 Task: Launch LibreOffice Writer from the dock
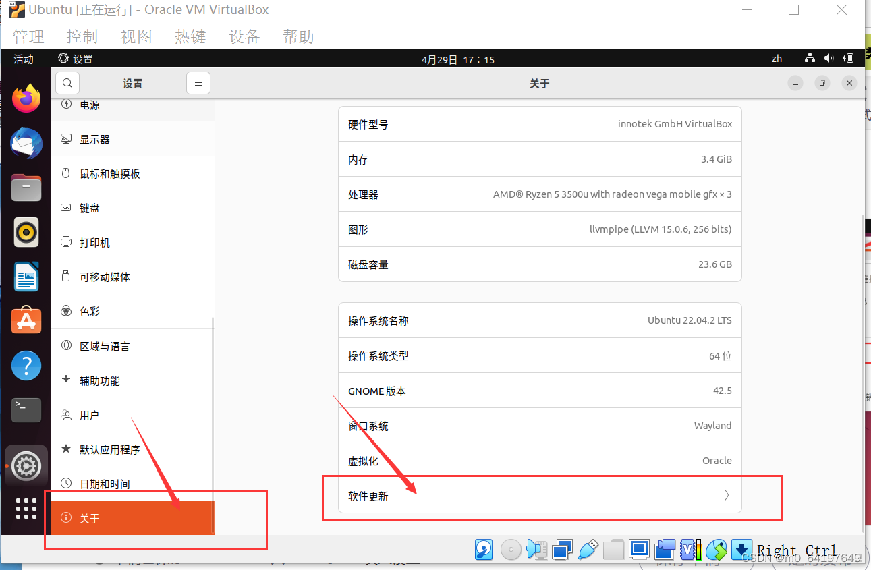tap(26, 277)
